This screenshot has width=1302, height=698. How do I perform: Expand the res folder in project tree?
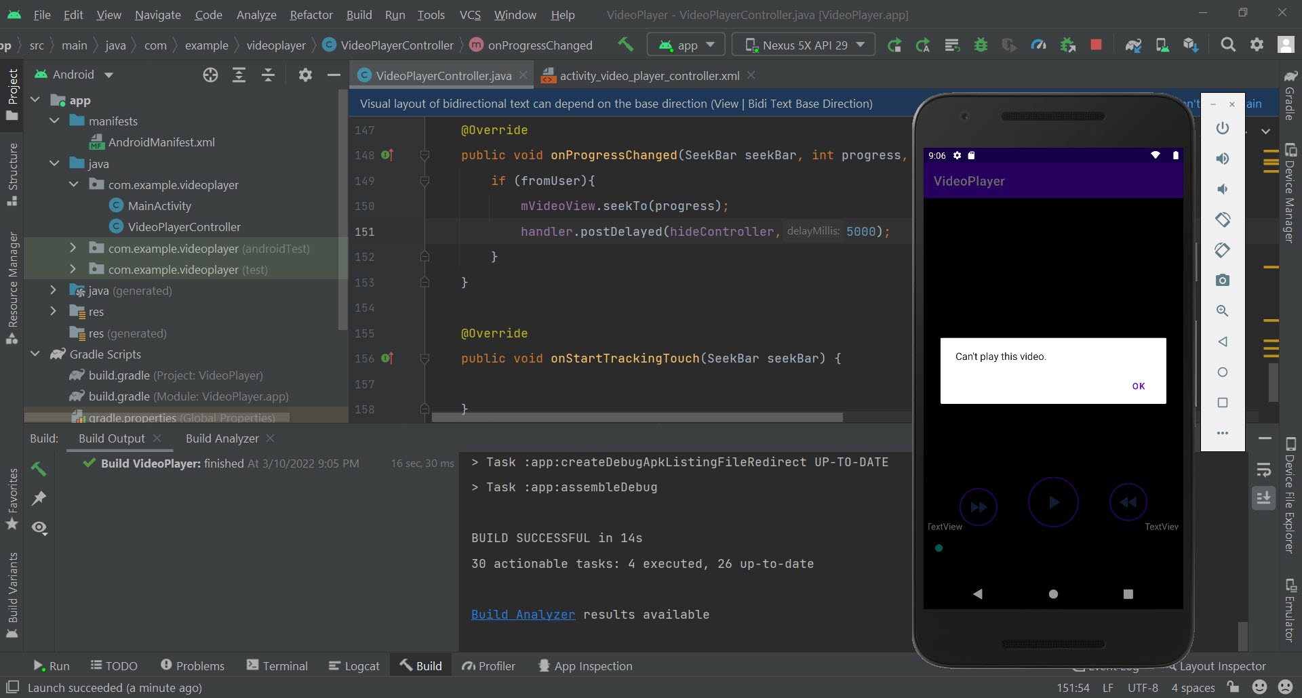pos(54,312)
